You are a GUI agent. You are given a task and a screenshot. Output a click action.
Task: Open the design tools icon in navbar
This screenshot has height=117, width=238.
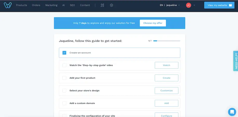tap(102, 5)
